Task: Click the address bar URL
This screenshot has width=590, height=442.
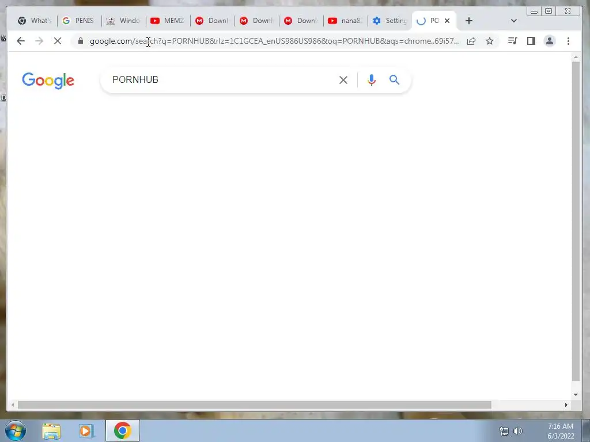Action: click(275, 41)
